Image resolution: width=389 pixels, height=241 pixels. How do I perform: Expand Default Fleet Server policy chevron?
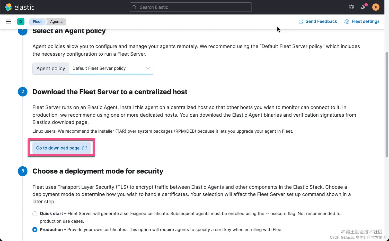[148, 68]
